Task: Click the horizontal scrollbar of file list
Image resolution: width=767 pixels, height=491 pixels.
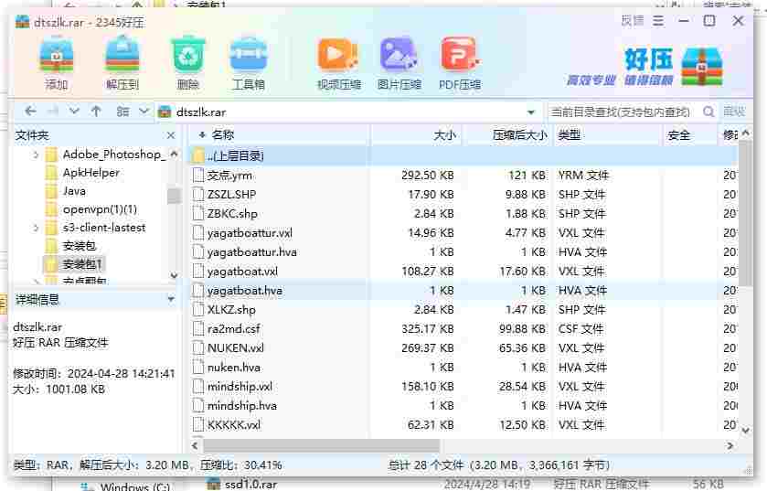Action: 322,445
